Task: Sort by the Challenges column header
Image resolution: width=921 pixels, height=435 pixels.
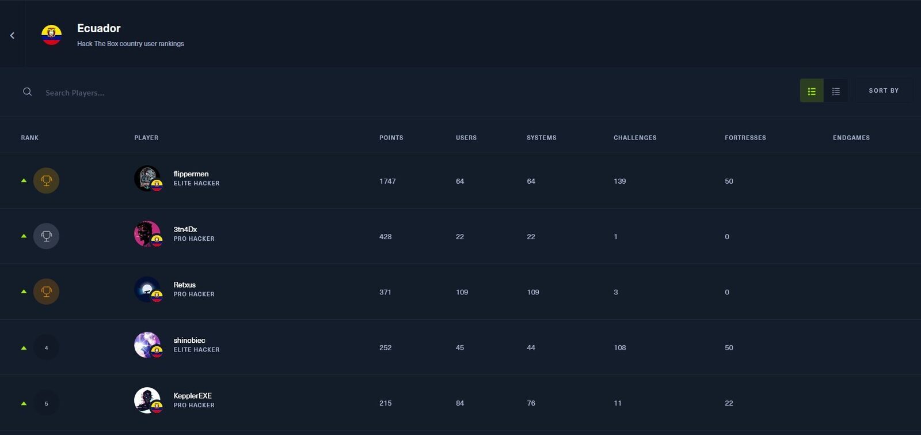Action: 635,138
